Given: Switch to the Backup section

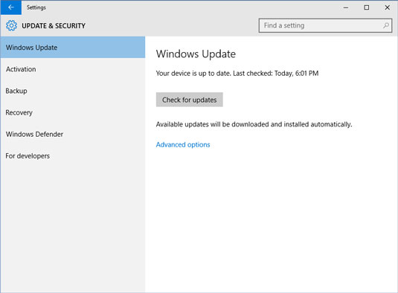Looking at the screenshot, I should click(x=73, y=91).
